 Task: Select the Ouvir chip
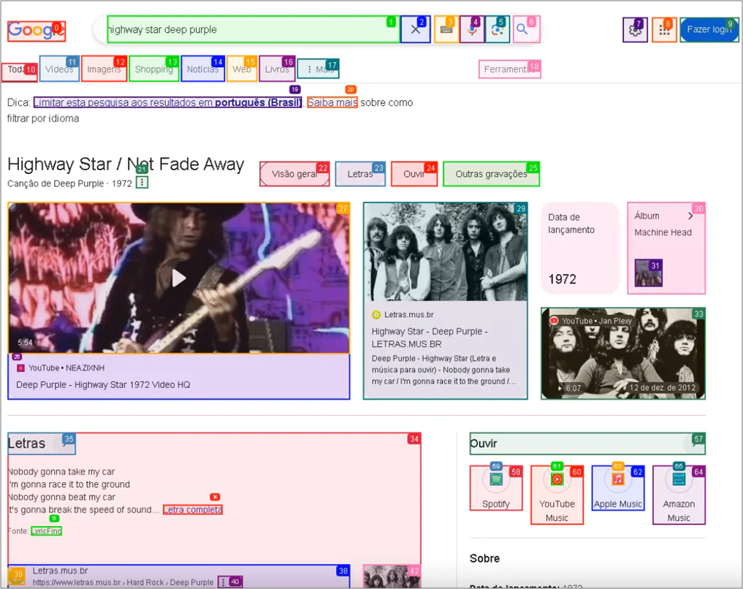point(414,174)
